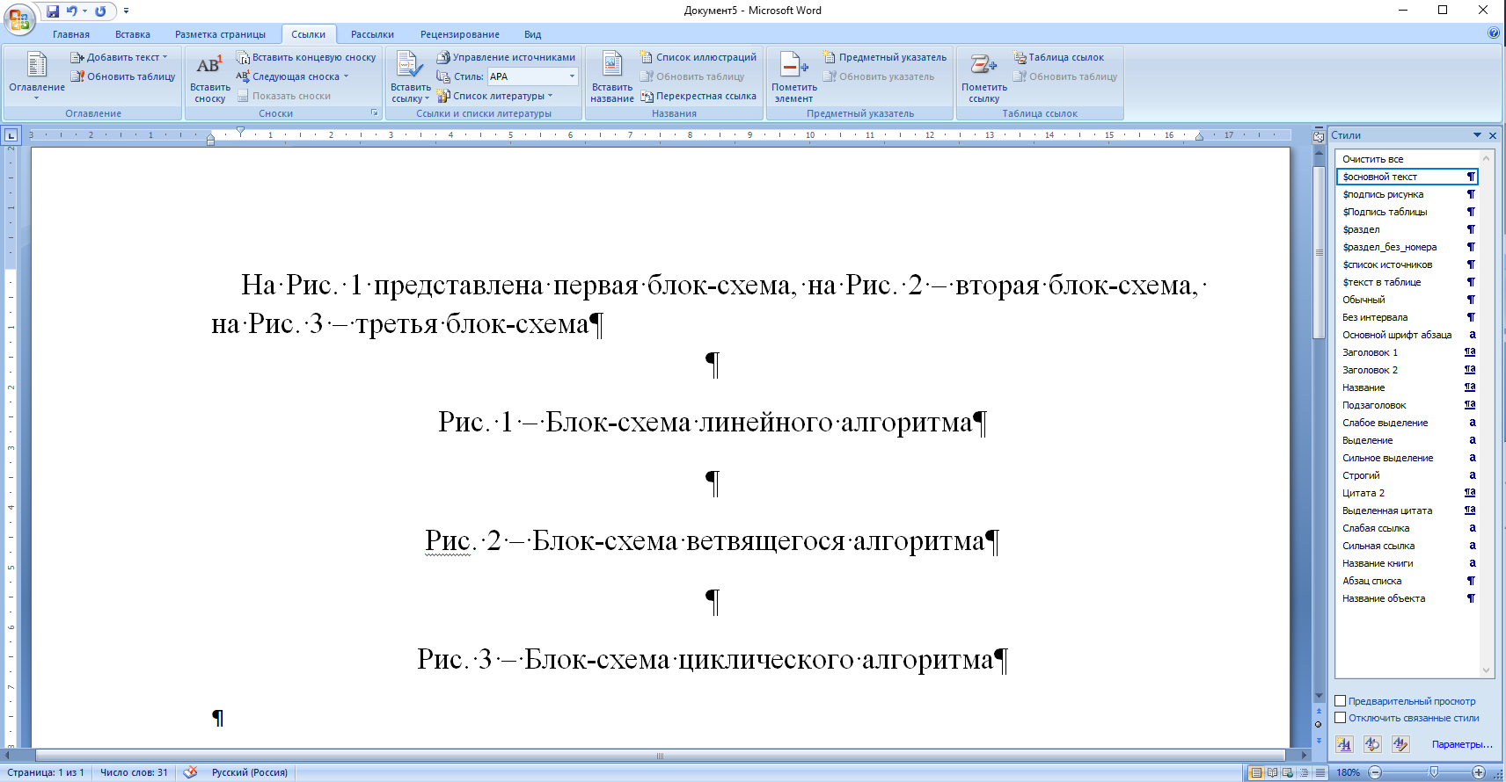The width and height of the screenshot is (1506, 782).
Task: Open the Рассылки tab
Action: click(372, 34)
